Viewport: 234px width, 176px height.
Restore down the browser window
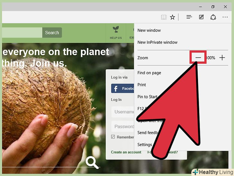[213, 7]
